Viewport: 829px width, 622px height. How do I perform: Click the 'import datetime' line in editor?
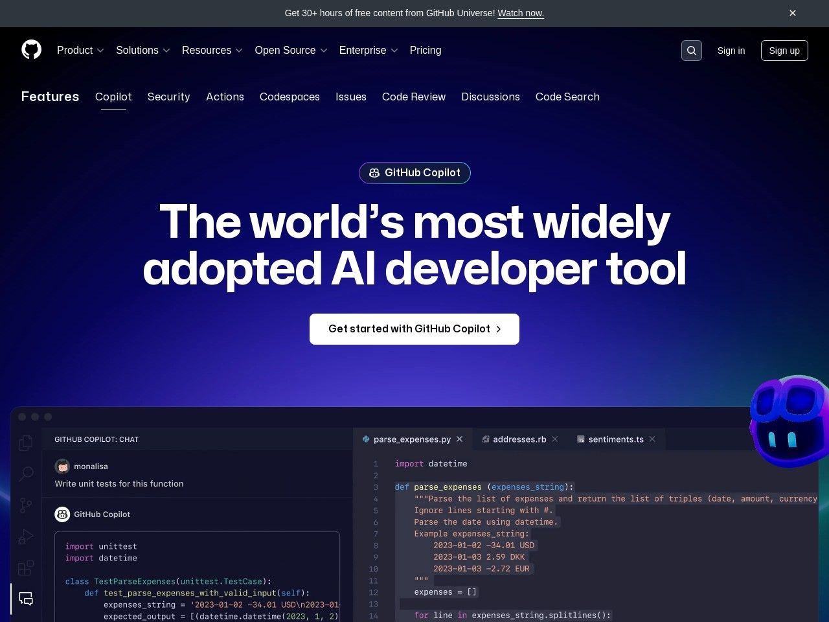click(x=431, y=464)
